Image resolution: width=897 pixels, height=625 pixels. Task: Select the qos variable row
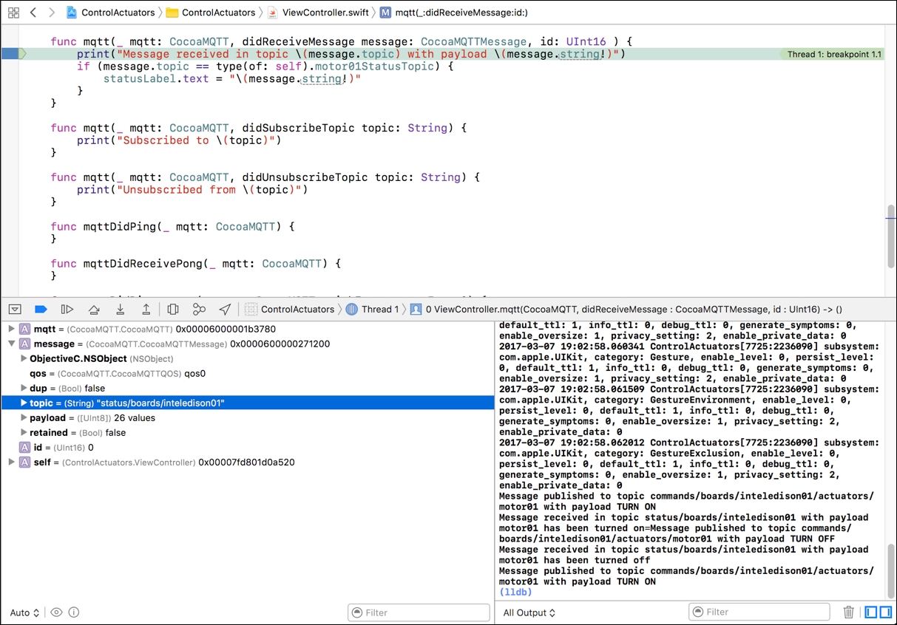click(247, 373)
